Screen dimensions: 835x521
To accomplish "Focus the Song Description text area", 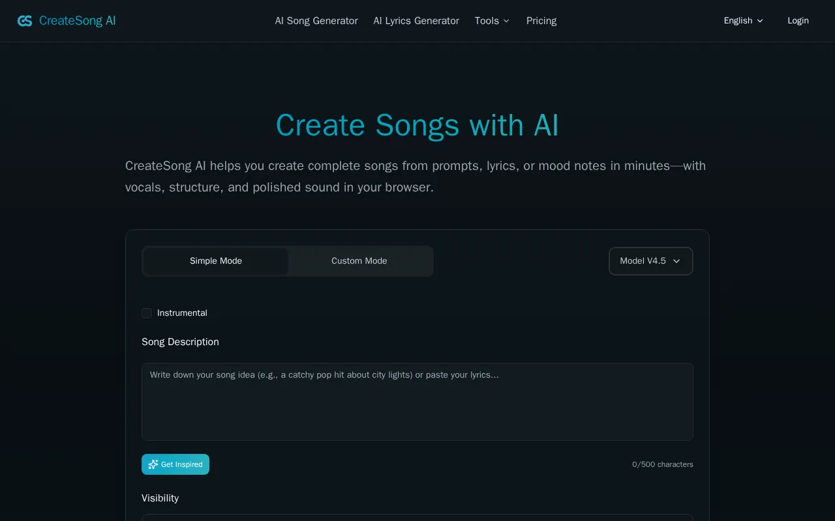I will [x=417, y=402].
